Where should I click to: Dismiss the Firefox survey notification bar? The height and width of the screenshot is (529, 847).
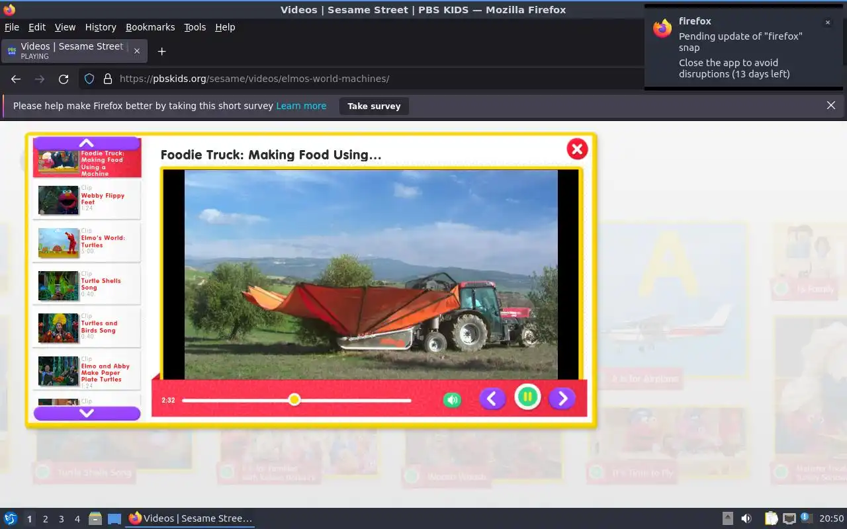(x=831, y=105)
